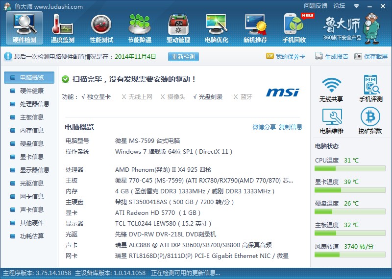
Task: Click the 硬盘温度 progress bar
Action: tap(350, 211)
